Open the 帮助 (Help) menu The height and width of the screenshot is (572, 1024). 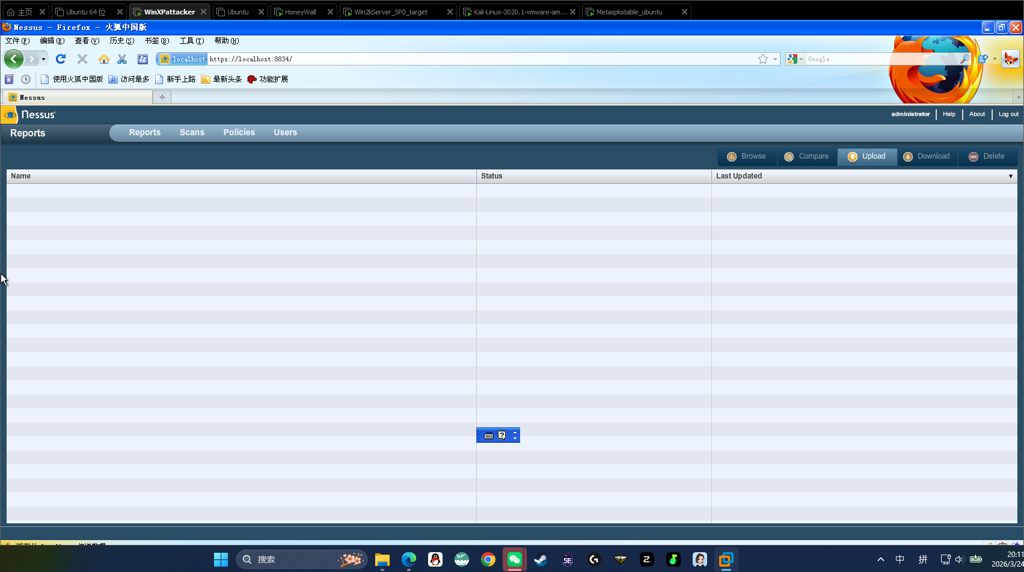coord(227,41)
